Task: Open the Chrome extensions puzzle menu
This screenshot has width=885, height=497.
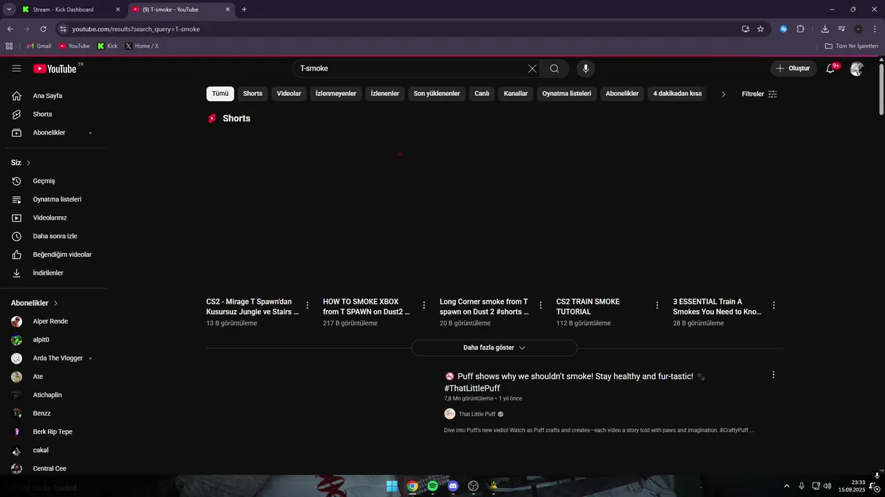Action: coord(801,29)
